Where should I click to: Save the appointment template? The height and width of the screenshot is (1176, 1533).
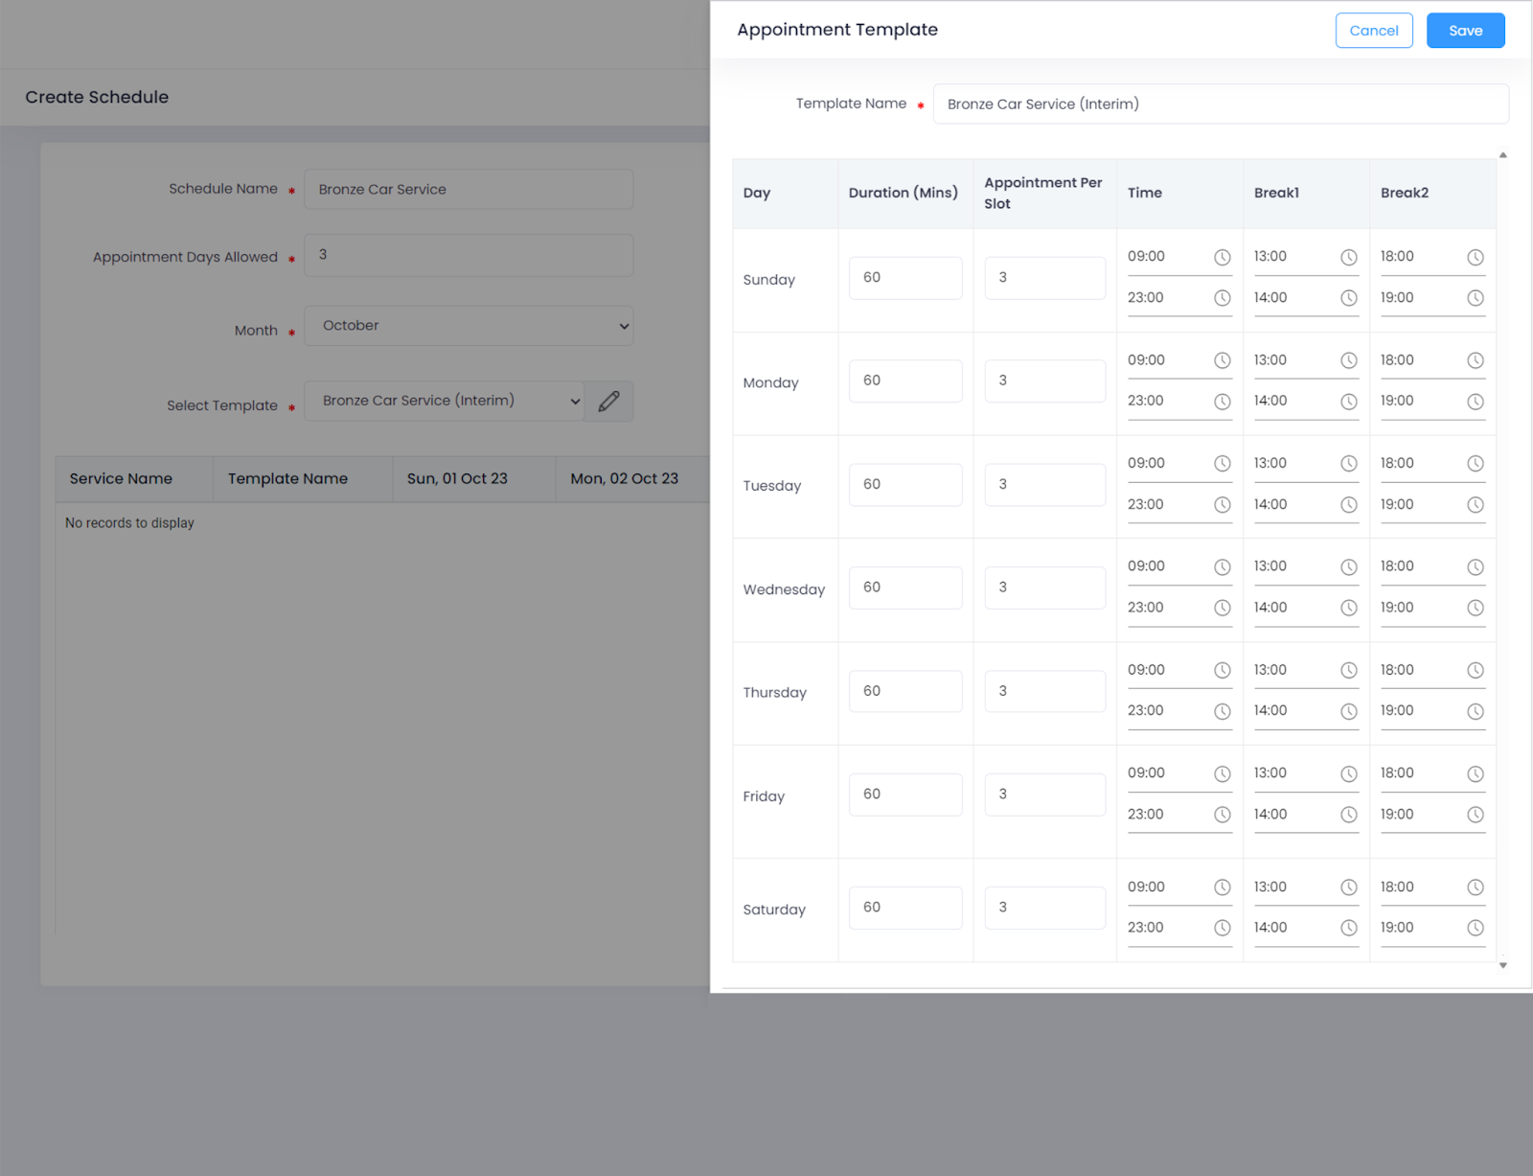(x=1464, y=31)
